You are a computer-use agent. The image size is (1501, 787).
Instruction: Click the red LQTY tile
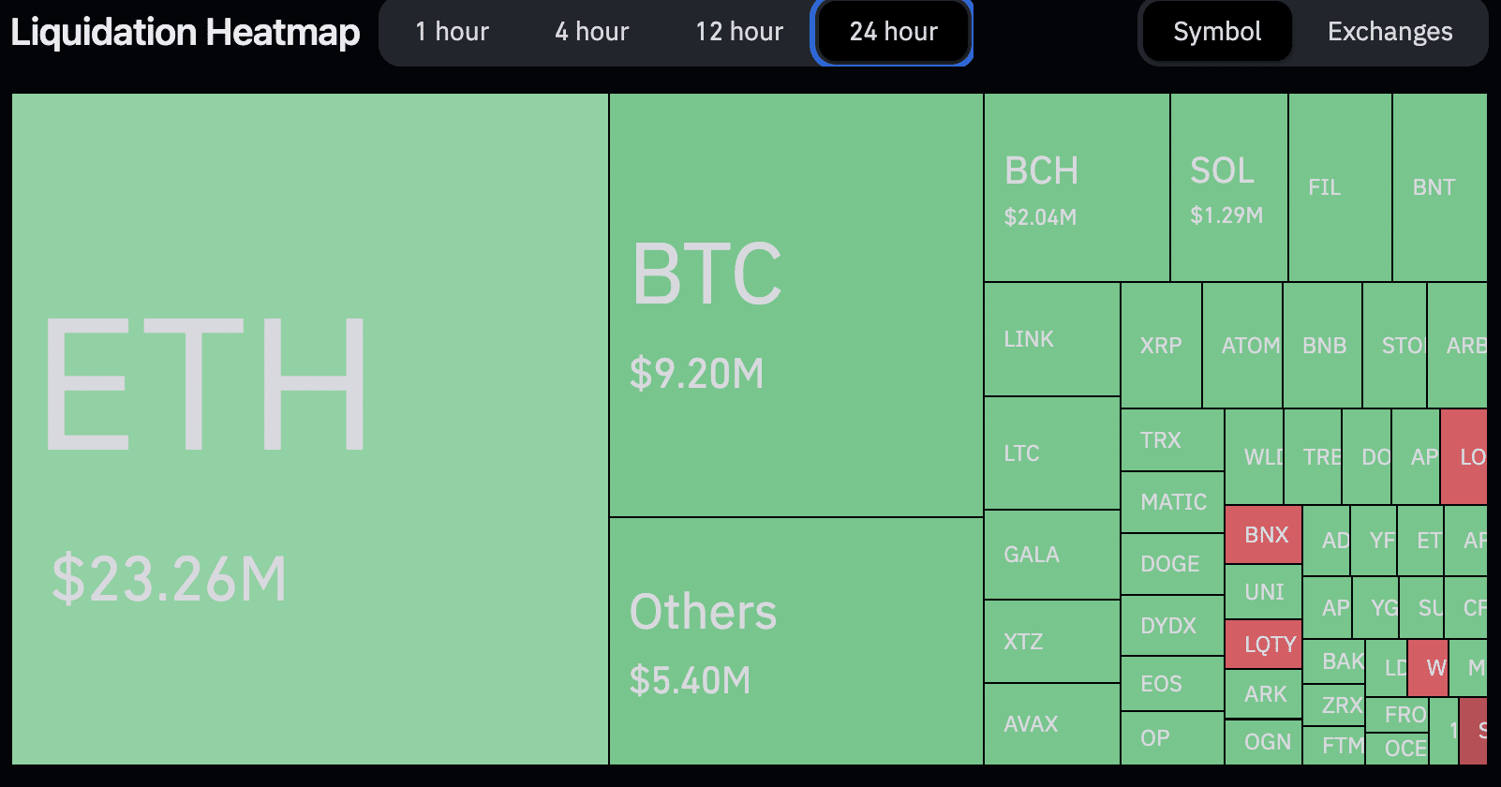click(1263, 644)
